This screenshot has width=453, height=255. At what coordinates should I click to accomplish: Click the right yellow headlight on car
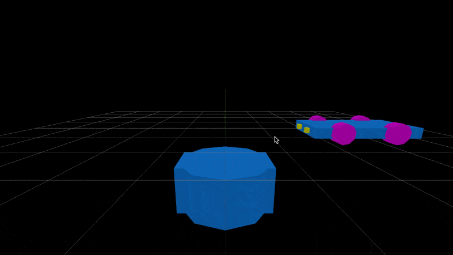[x=307, y=130]
